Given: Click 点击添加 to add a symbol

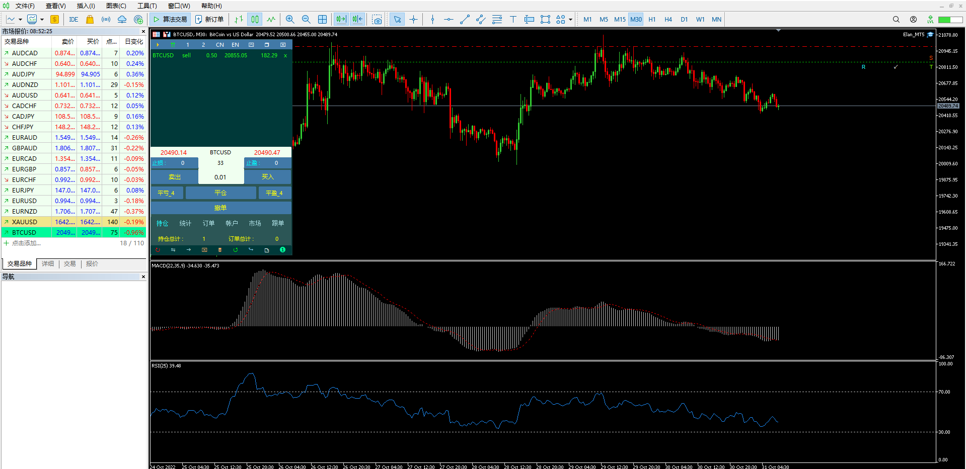Looking at the screenshot, I should pos(26,243).
